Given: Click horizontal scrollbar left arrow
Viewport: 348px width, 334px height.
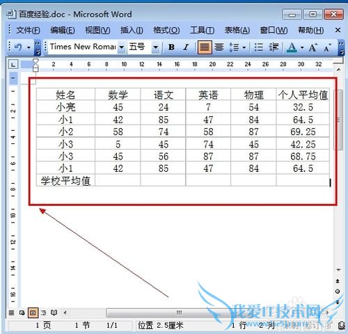Looking at the screenshot, I should pyautogui.click(x=65, y=312).
